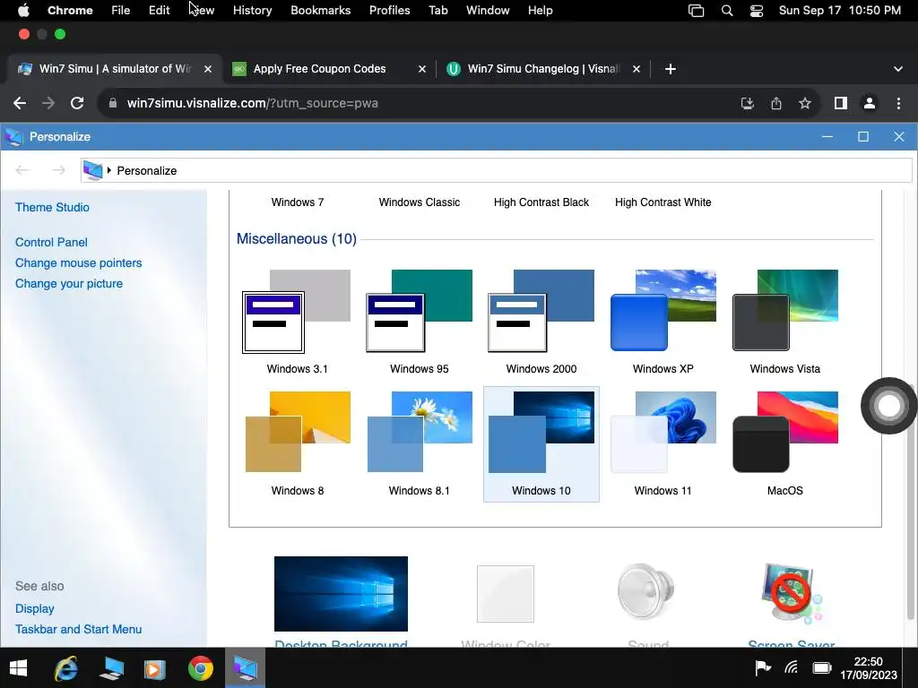This screenshot has height=688, width=918.
Task: Click the Chrome address bar URL
Action: (x=252, y=104)
